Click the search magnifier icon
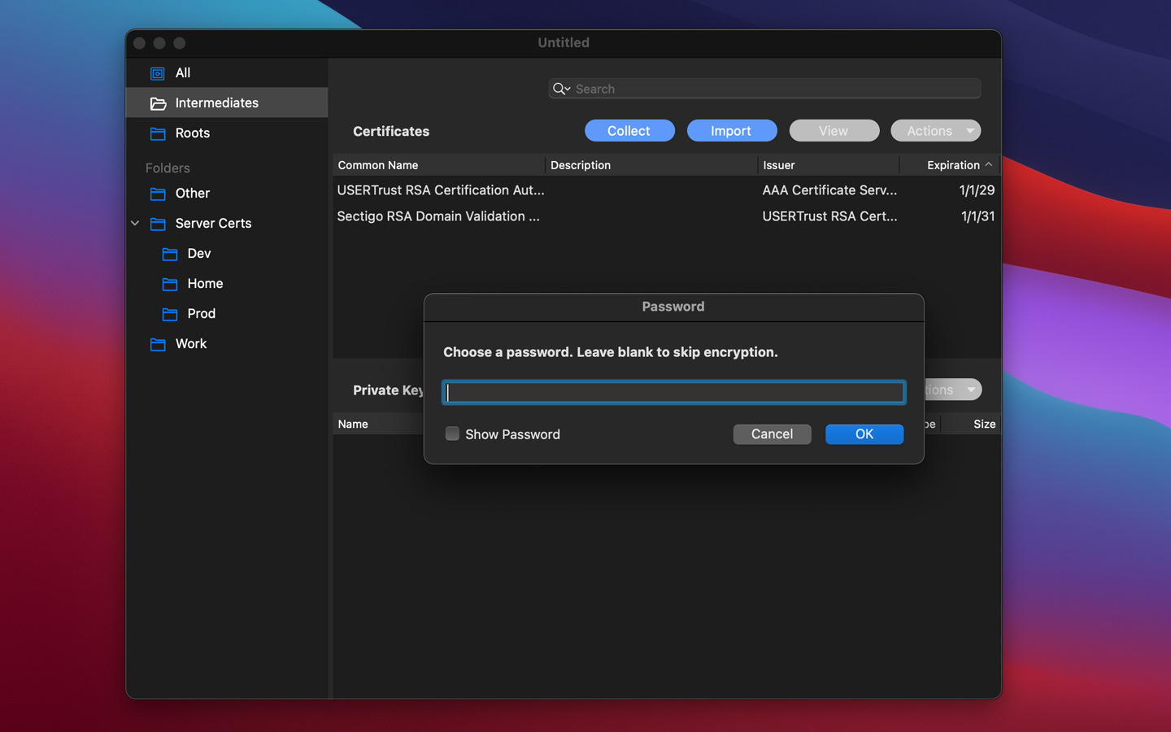The image size is (1171, 732). point(558,89)
